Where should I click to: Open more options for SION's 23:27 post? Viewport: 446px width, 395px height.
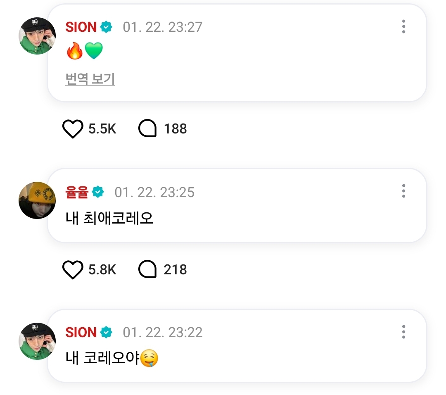pyautogui.click(x=403, y=27)
